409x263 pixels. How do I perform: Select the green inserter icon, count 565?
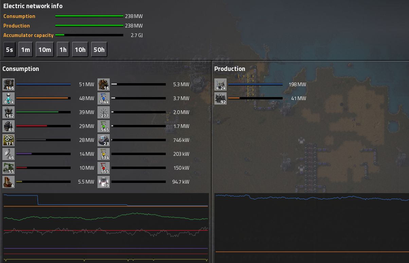tap(104, 126)
